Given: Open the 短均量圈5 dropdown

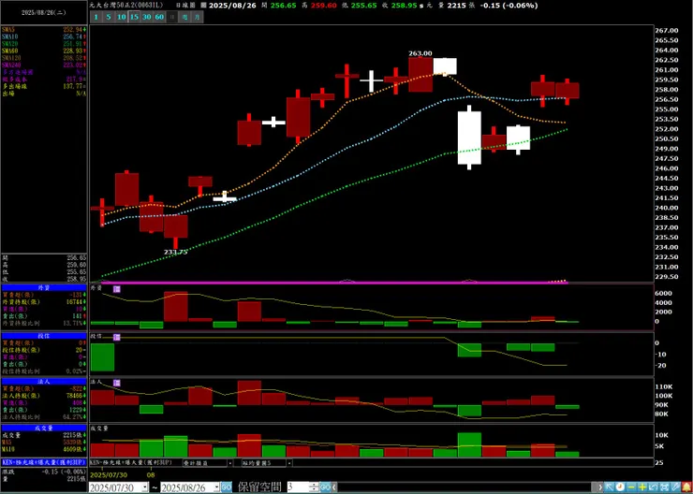Looking at the screenshot, I should pyautogui.click(x=289, y=463).
